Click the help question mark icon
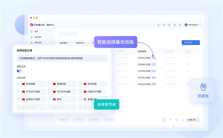 pyautogui.click(x=169, y=25)
